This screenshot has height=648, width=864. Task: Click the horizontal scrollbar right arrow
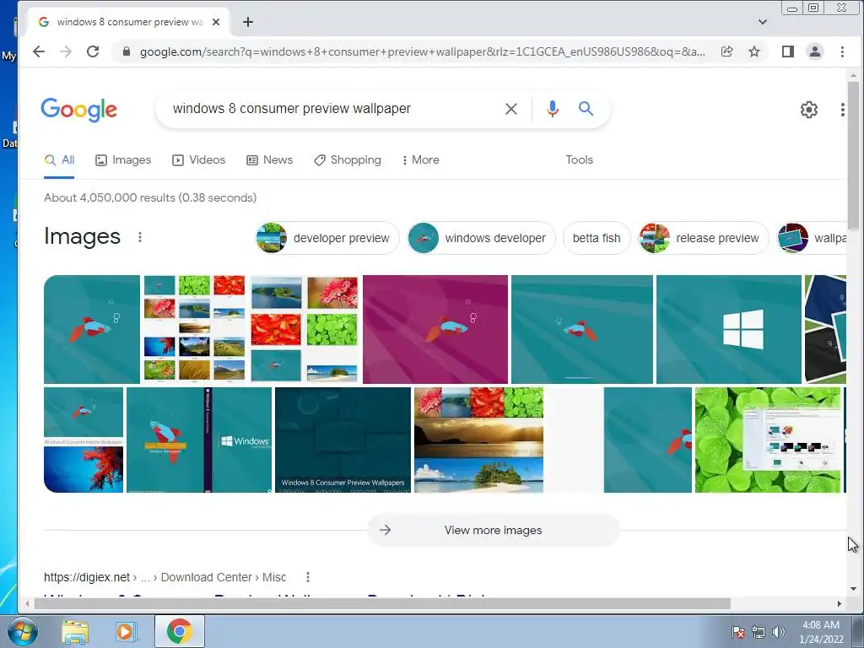pyautogui.click(x=840, y=604)
